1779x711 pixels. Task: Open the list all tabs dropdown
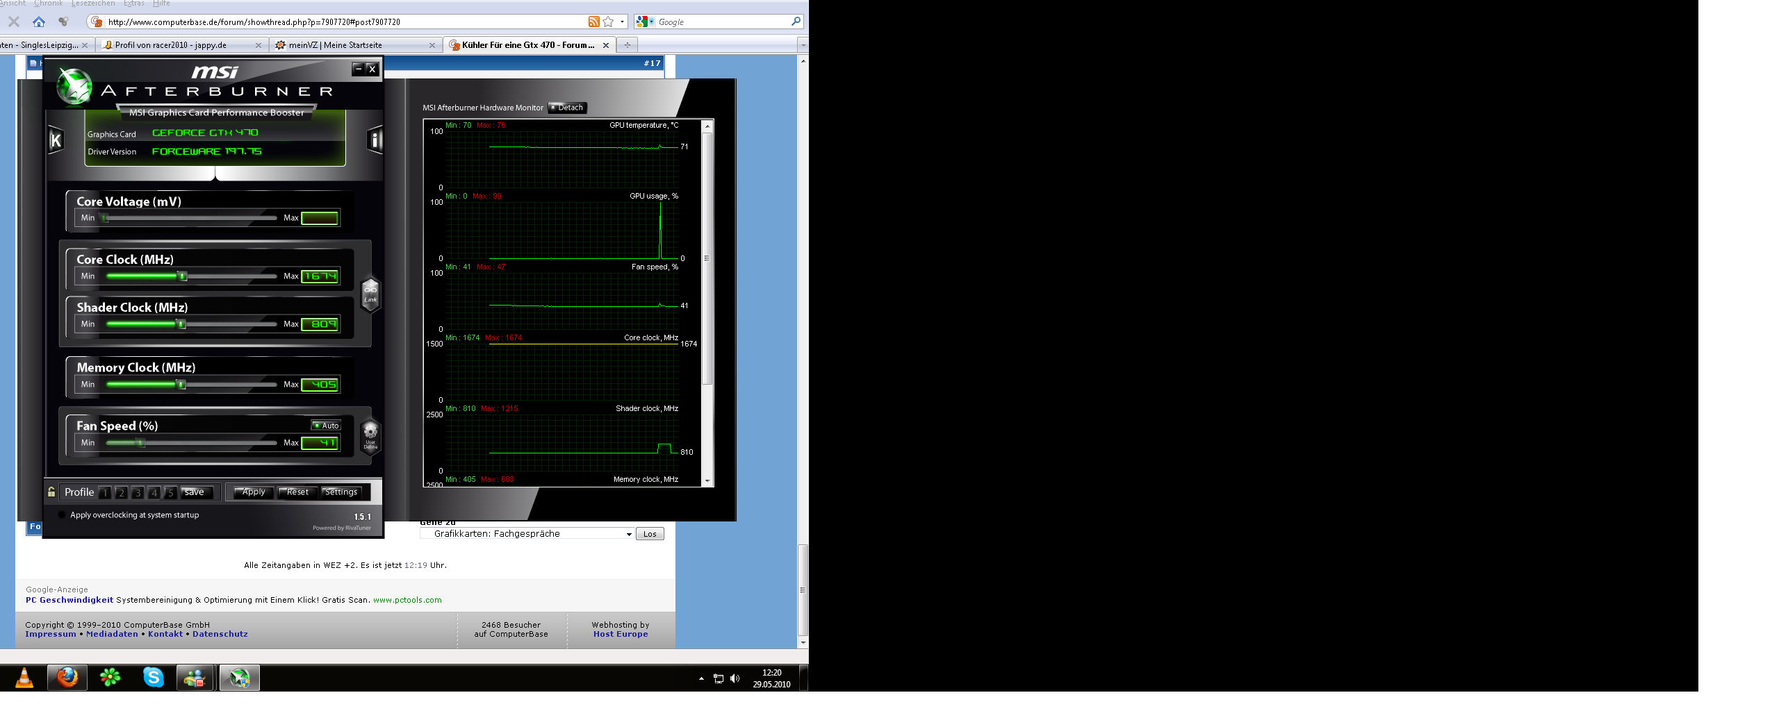click(803, 45)
